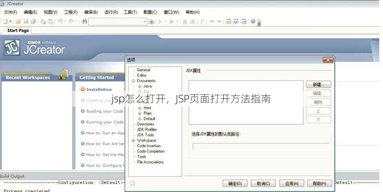Open the 工程(P) menu
Screen dimensions: 383x192
click(71, 12)
